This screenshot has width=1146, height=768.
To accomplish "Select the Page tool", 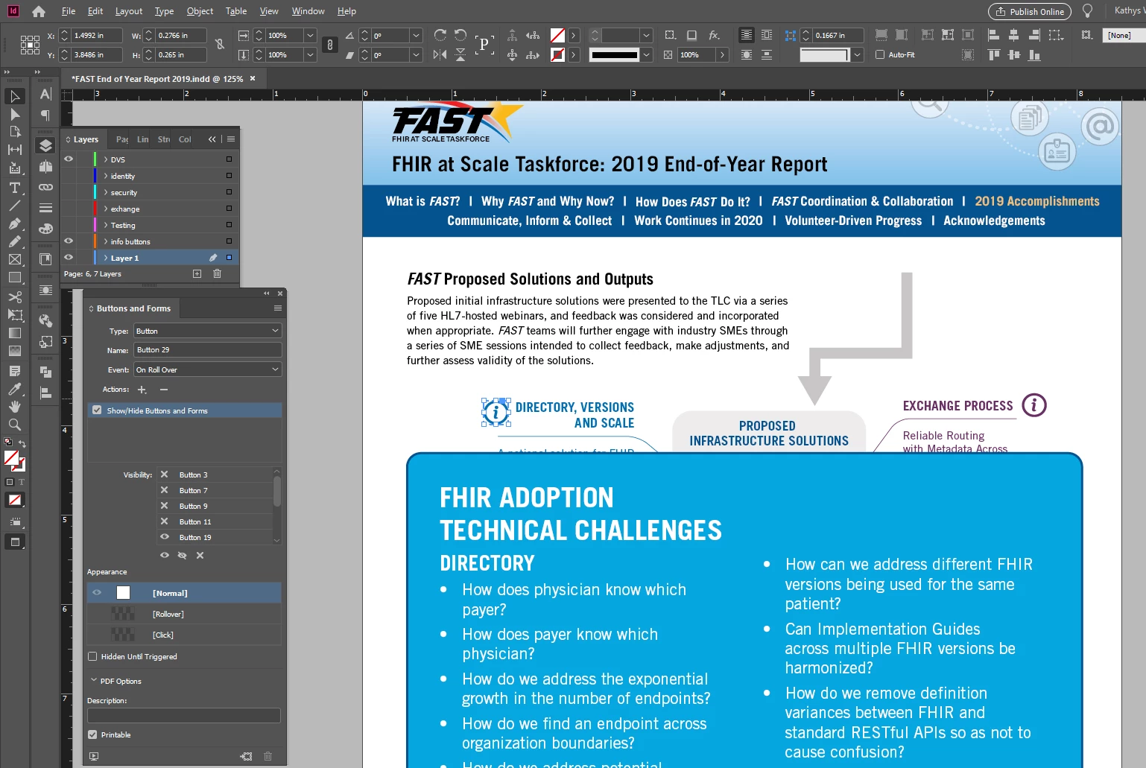I will pos(15,132).
